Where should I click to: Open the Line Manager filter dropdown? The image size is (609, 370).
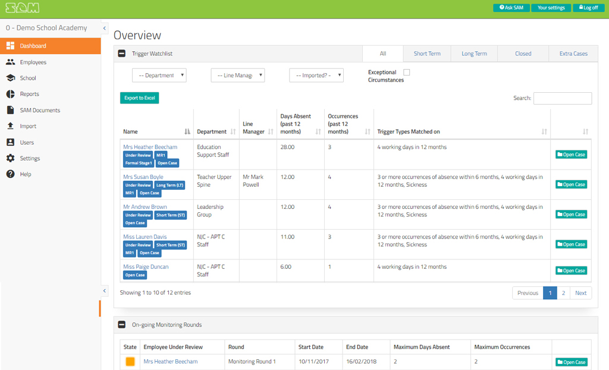(x=238, y=76)
